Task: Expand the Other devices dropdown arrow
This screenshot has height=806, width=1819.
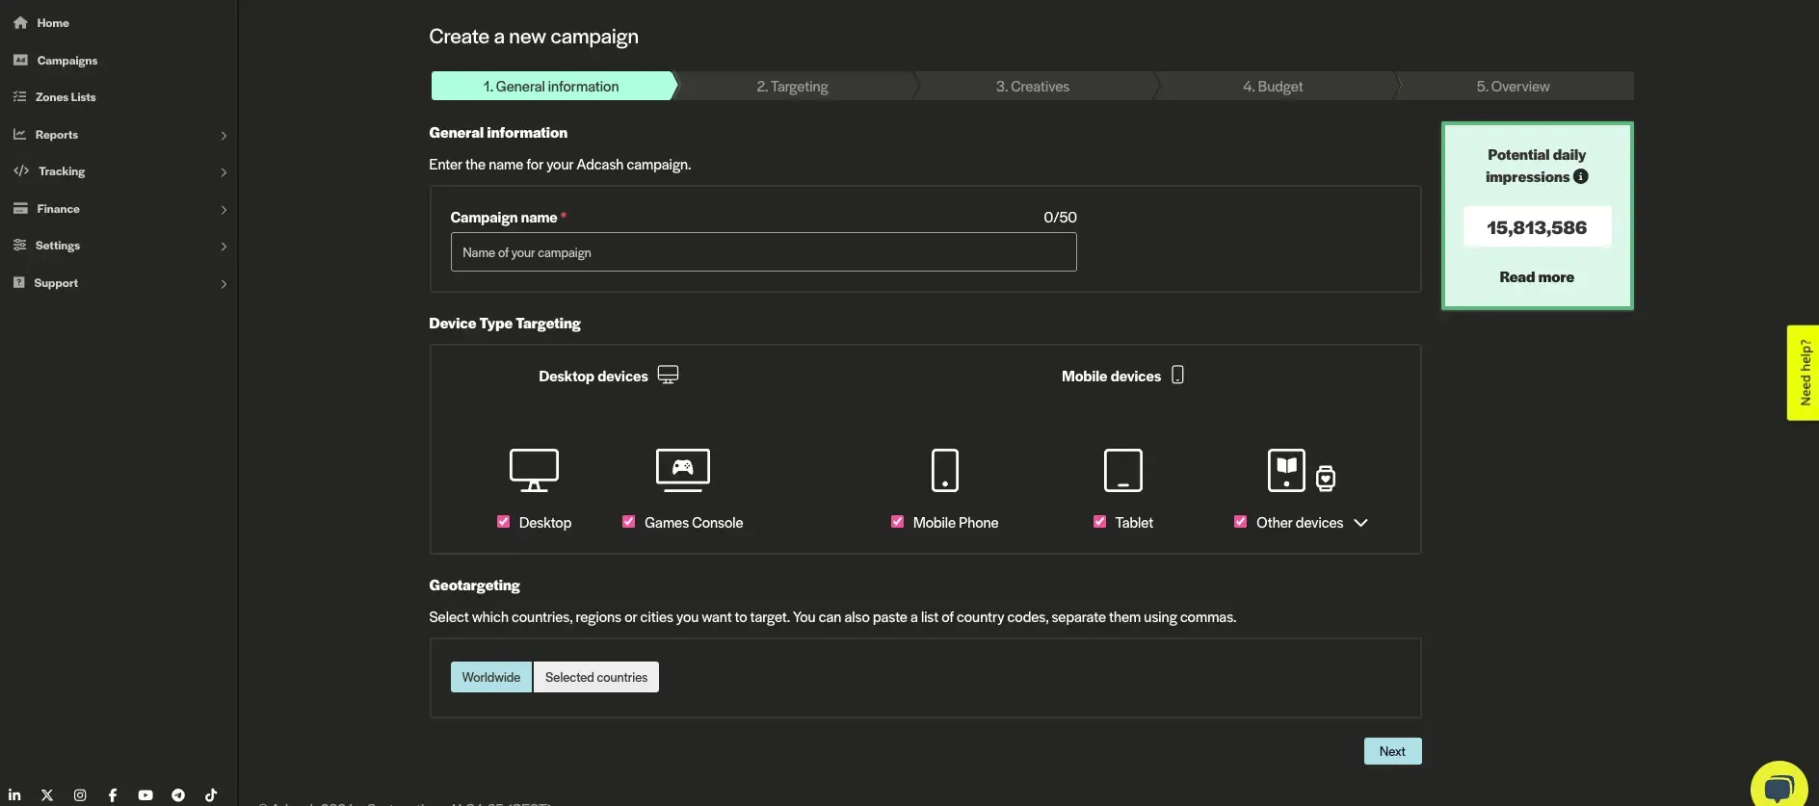Action: [1360, 523]
